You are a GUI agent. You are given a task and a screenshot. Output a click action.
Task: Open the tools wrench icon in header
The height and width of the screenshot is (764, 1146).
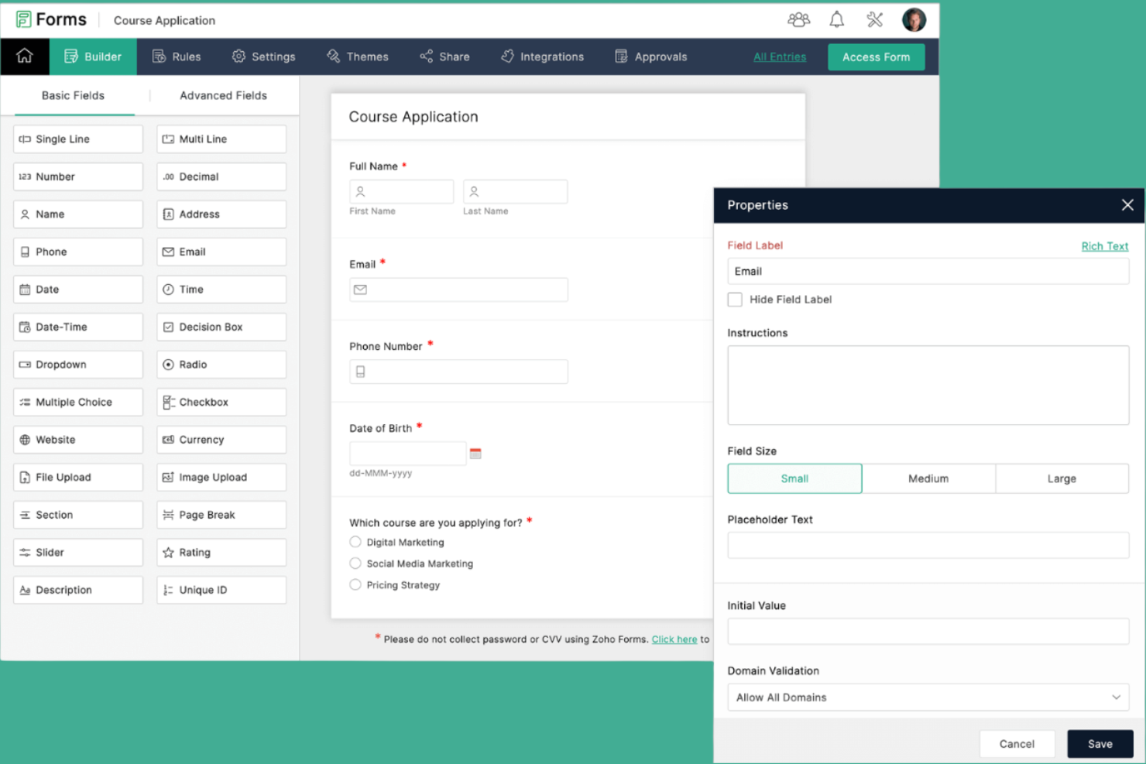coord(875,19)
